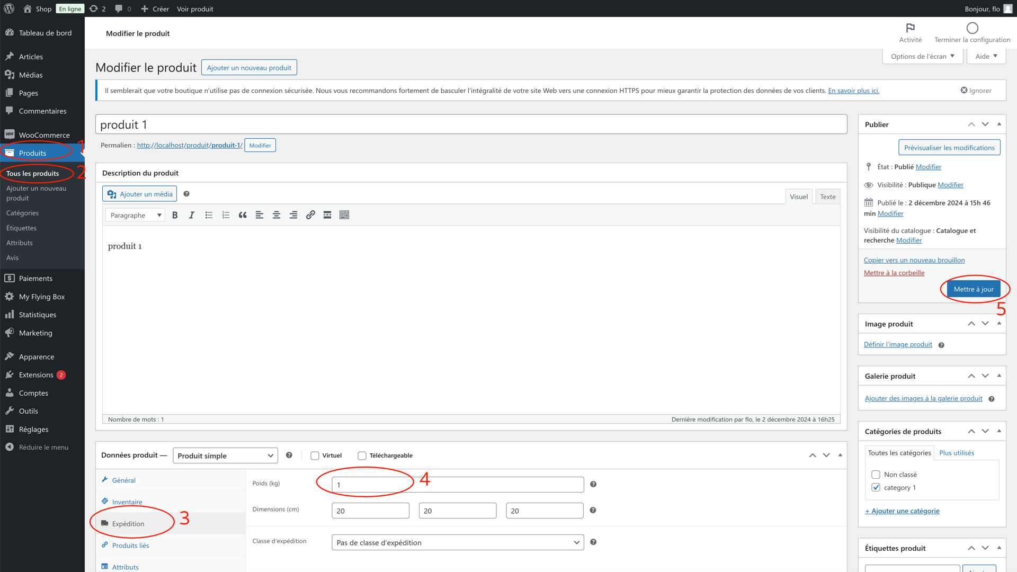The image size is (1017, 572).
Task: Click the Bold formatting icon
Action: point(175,215)
